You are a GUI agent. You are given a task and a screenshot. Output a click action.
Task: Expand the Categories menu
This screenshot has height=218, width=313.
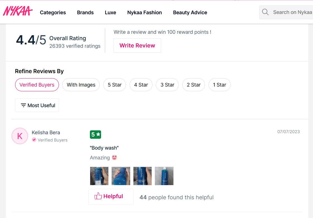pos(53,13)
